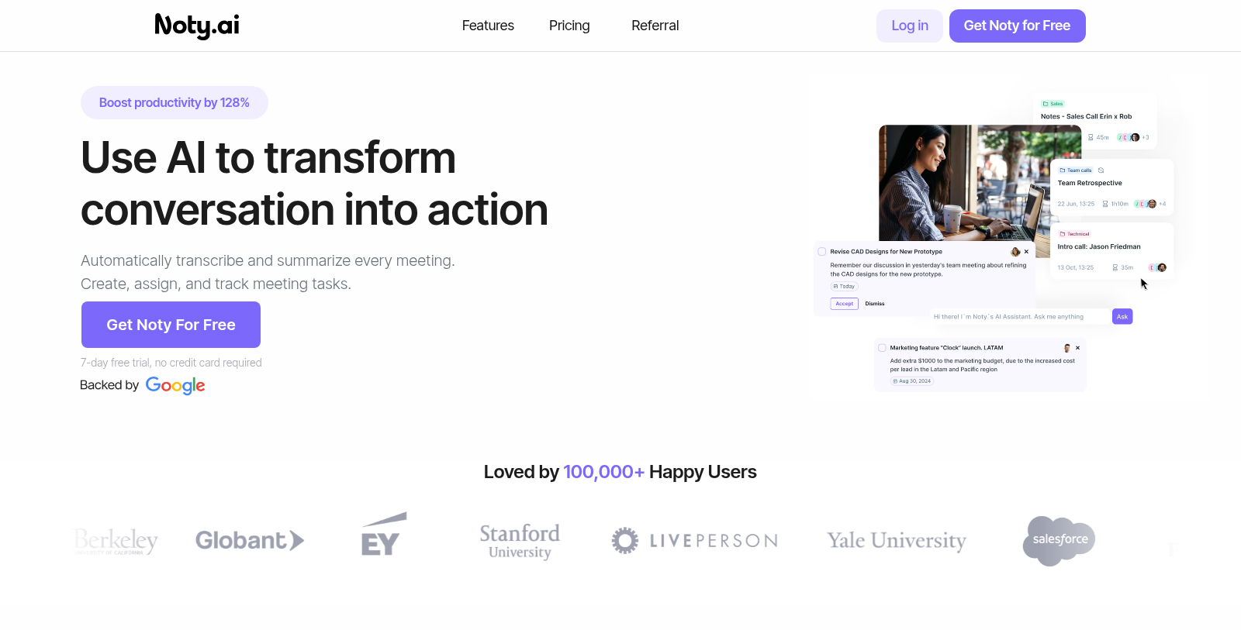Viewport: 1241px width, 630px height.
Task: Click the Salesforce cloud logo
Action: pyautogui.click(x=1059, y=540)
